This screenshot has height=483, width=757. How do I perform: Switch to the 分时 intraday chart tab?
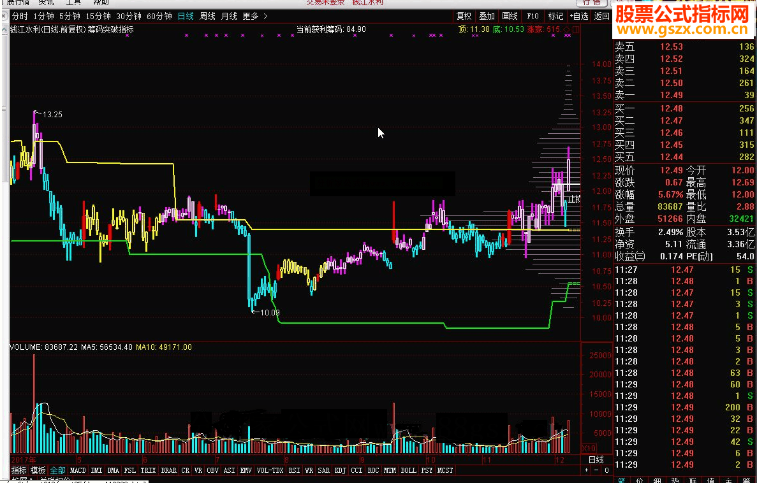(x=20, y=16)
